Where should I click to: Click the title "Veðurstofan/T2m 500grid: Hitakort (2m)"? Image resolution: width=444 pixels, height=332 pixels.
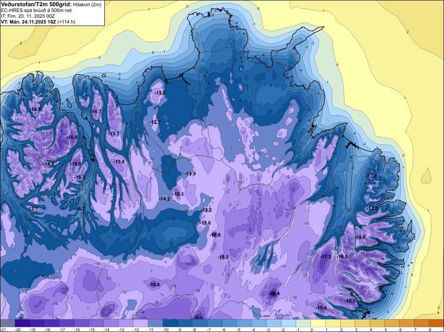point(51,4)
